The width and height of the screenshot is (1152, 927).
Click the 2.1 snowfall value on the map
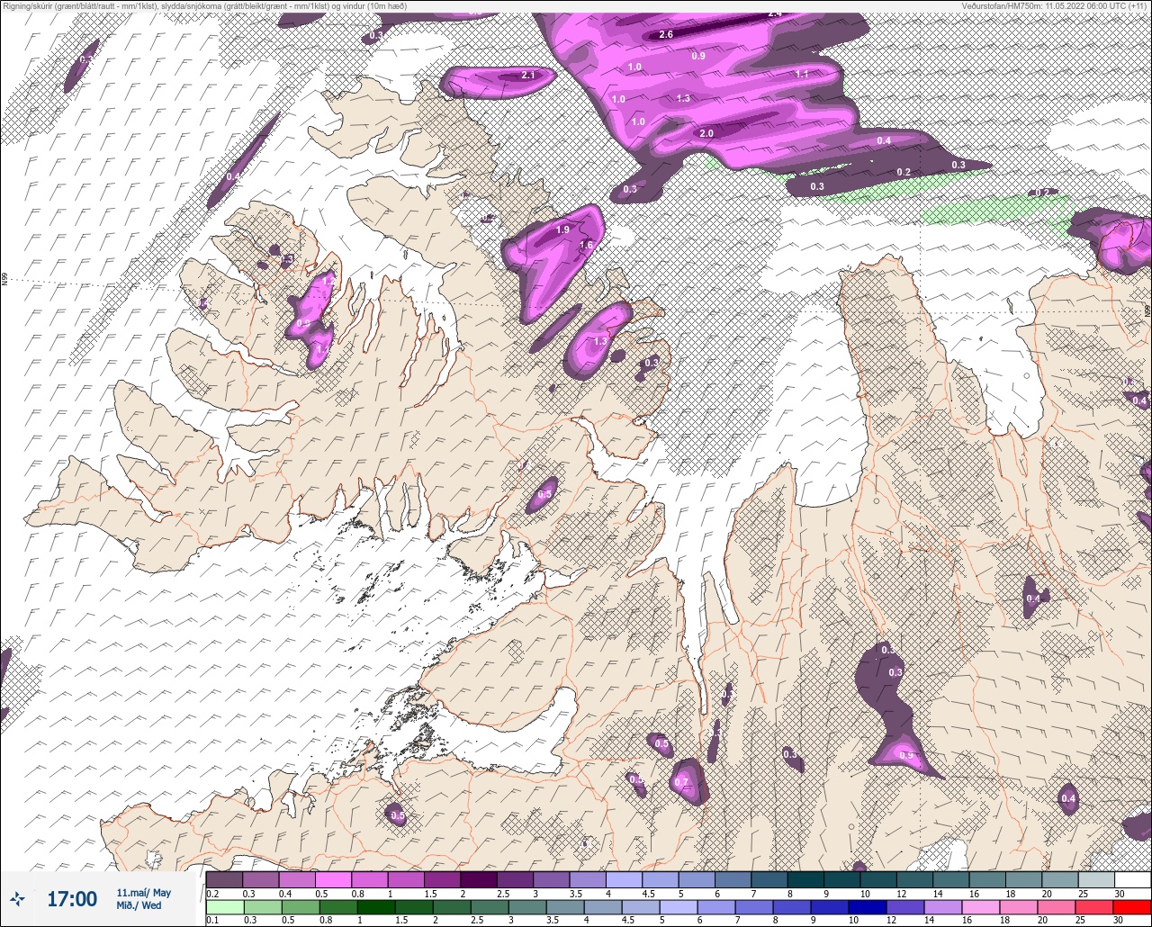click(528, 76)
